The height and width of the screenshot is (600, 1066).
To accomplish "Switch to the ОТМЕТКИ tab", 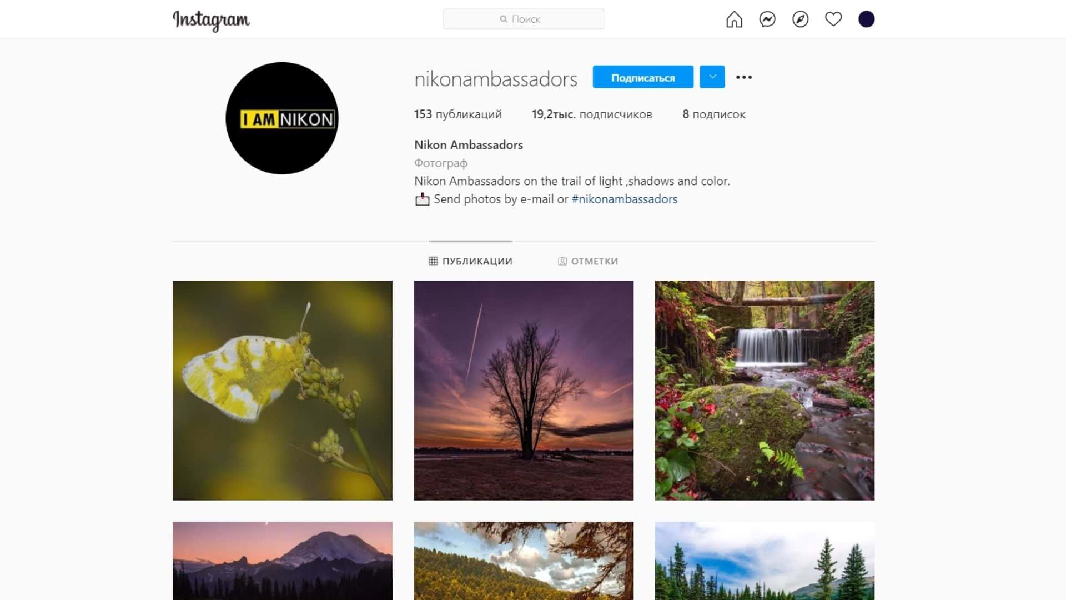I will pyautogui.click(x=588, y=261).
